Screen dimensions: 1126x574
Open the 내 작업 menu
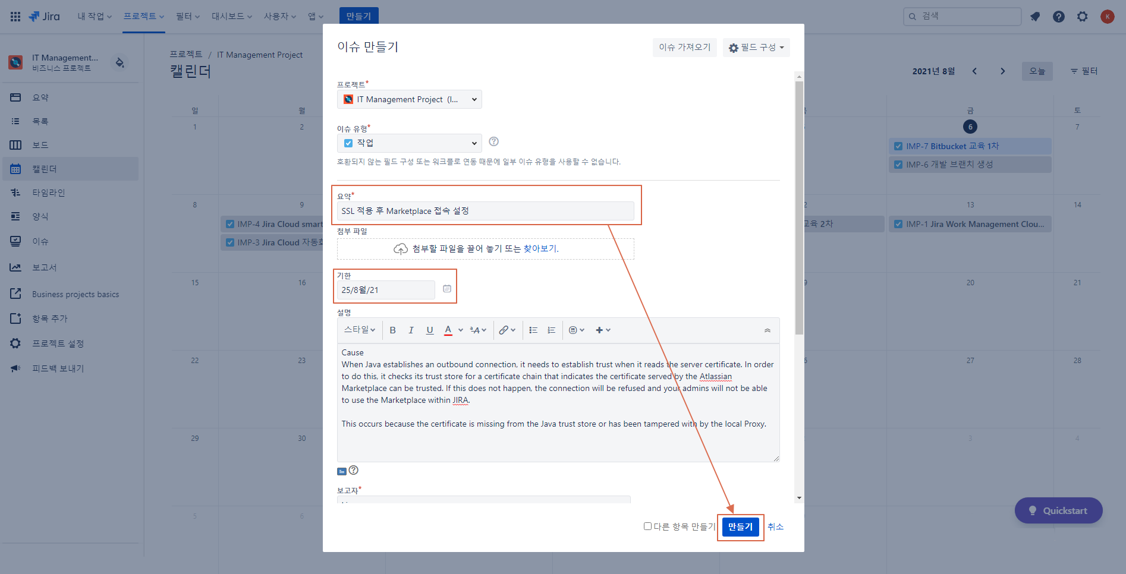(95, 17)
